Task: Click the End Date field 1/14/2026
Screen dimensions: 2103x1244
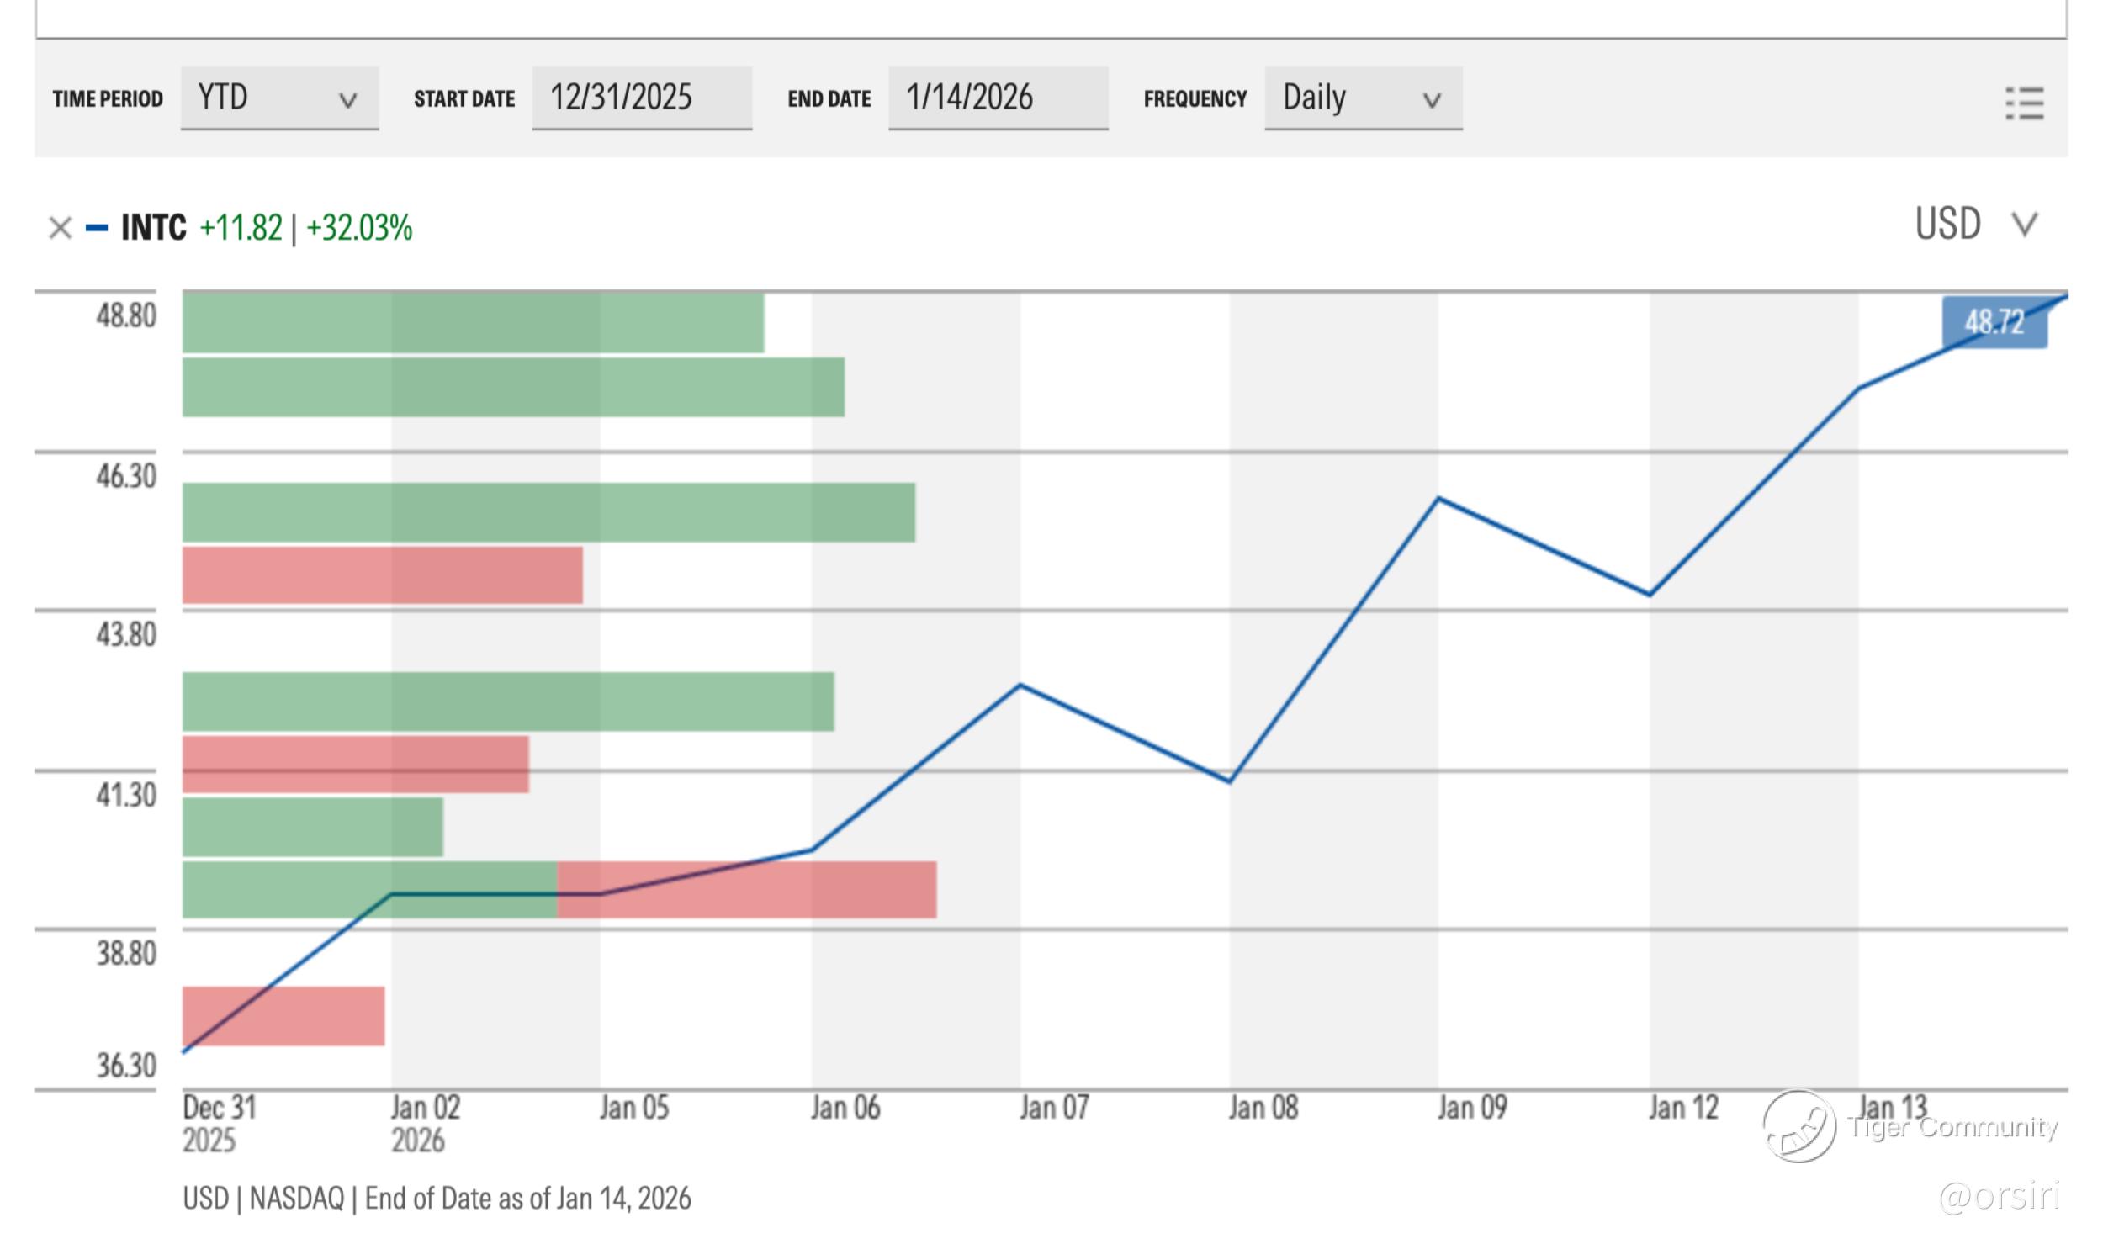Action: click(998, 98)
